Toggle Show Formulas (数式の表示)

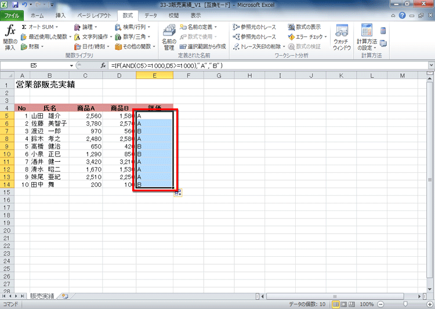click(304, 27)
